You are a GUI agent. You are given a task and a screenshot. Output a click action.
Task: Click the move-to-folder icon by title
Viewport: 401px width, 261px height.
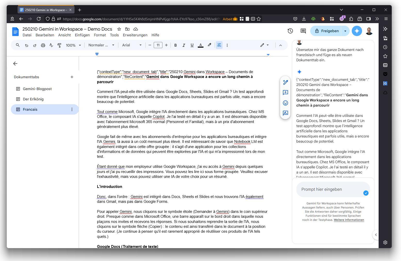(127, 29)
